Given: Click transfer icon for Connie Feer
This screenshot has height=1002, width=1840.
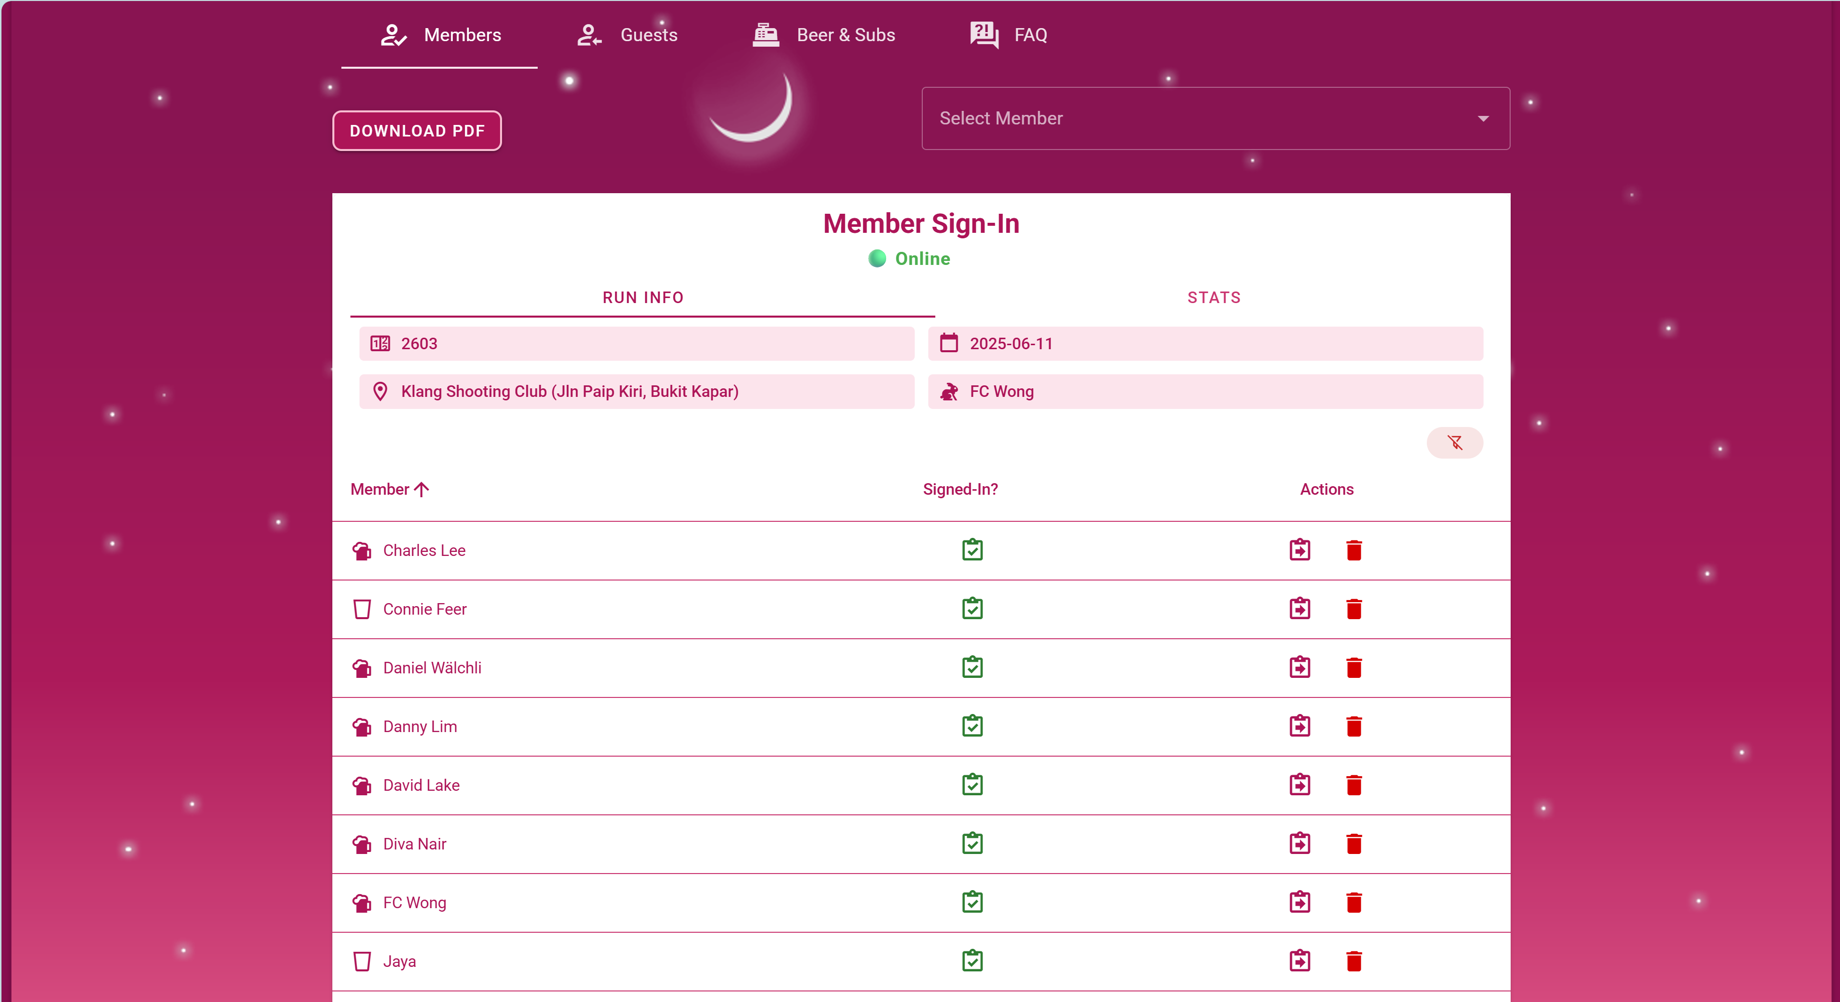Looking at the screenshot, I should pos(1299,609).
